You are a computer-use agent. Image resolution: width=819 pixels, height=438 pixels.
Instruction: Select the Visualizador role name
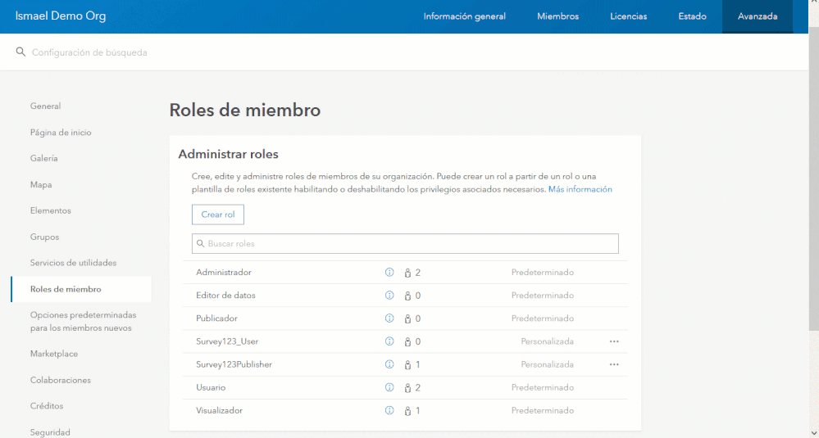coord(220,410)
